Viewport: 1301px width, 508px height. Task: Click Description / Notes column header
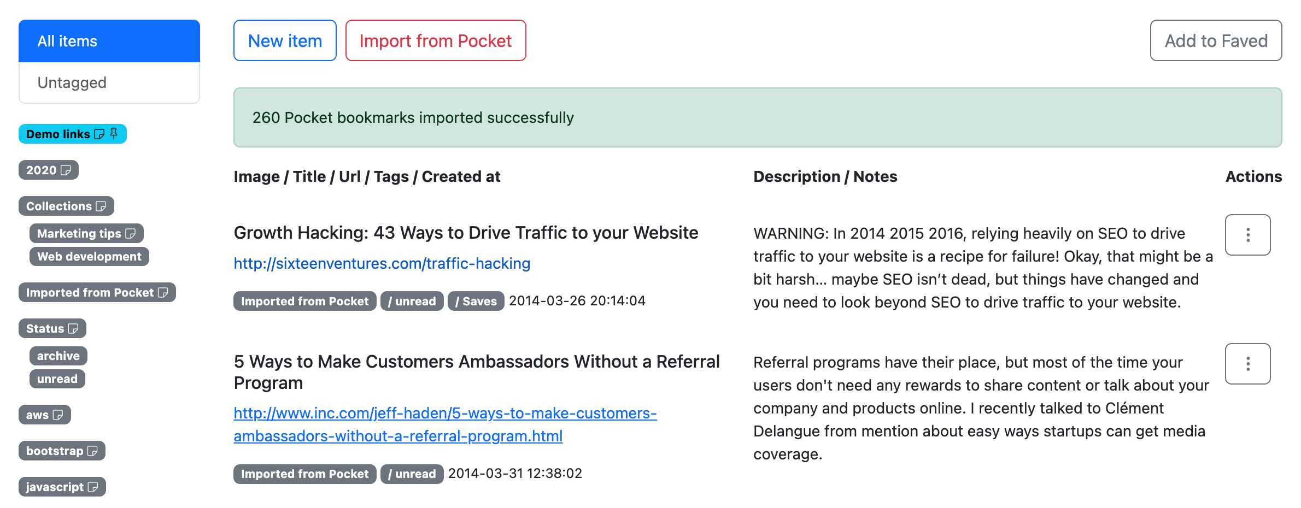click(825, 177)
